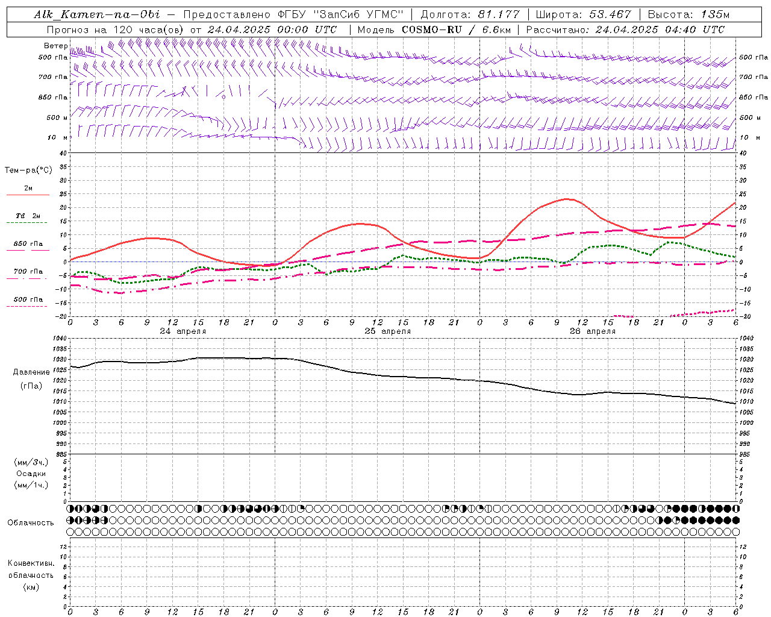Click the Ветер label of the wind panel
Image resolution: width=771 pixels, height=617 pixels.
click(x=56, y=46)
